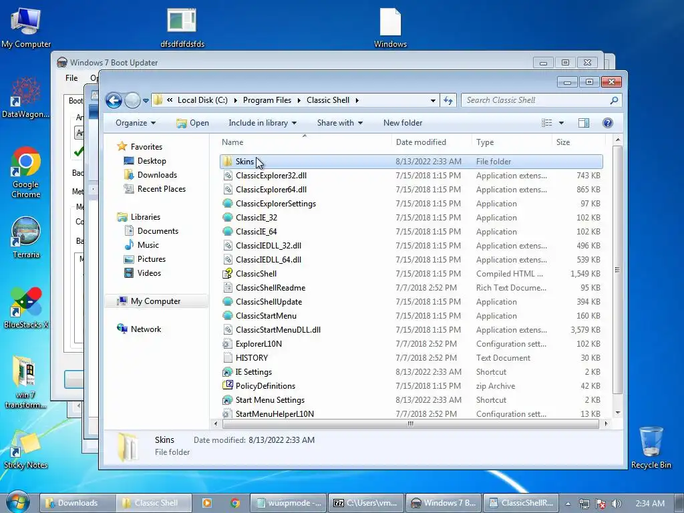
Task: Select the HISTORY text document icon
Action: pyautogui.click(x=227, y=358)
